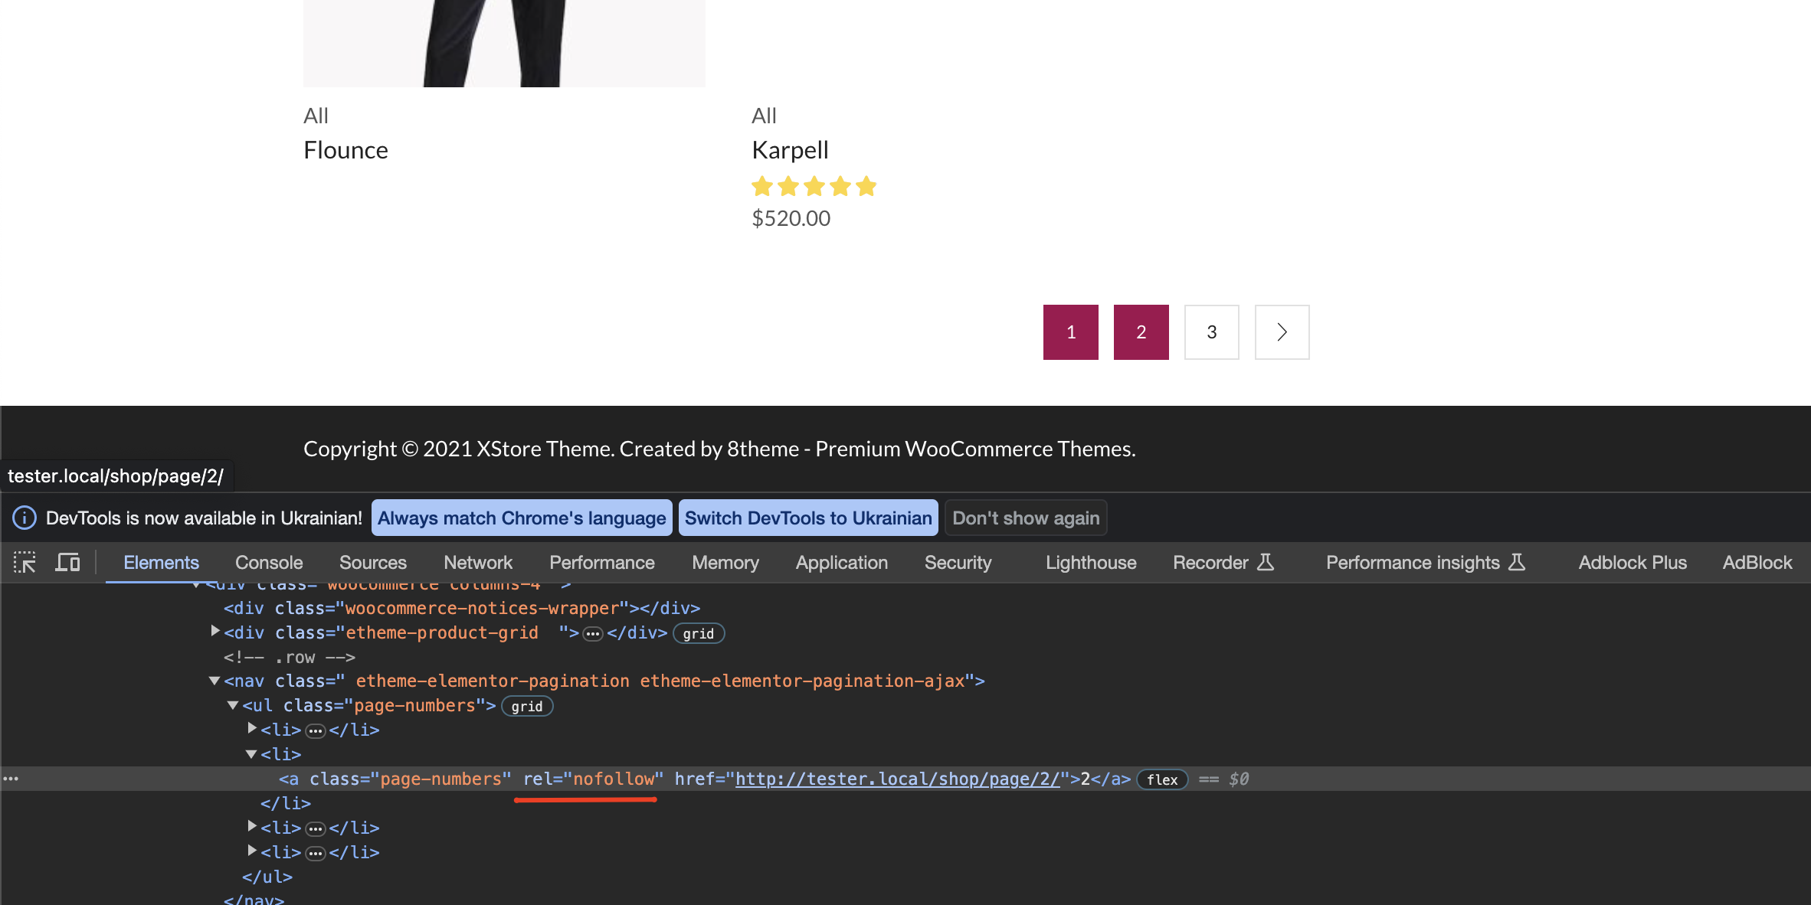
Task: Open the Flounce product title link
Action: pos(345,150)
